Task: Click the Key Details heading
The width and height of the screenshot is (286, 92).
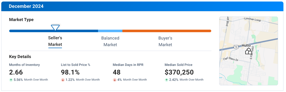Action: point(20,57)
